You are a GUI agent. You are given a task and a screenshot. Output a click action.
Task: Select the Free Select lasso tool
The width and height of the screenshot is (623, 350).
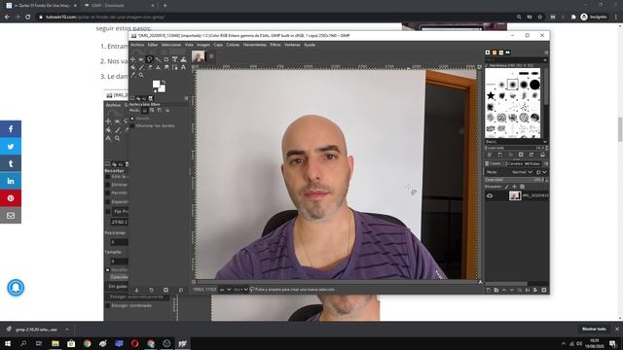point(149,59)
